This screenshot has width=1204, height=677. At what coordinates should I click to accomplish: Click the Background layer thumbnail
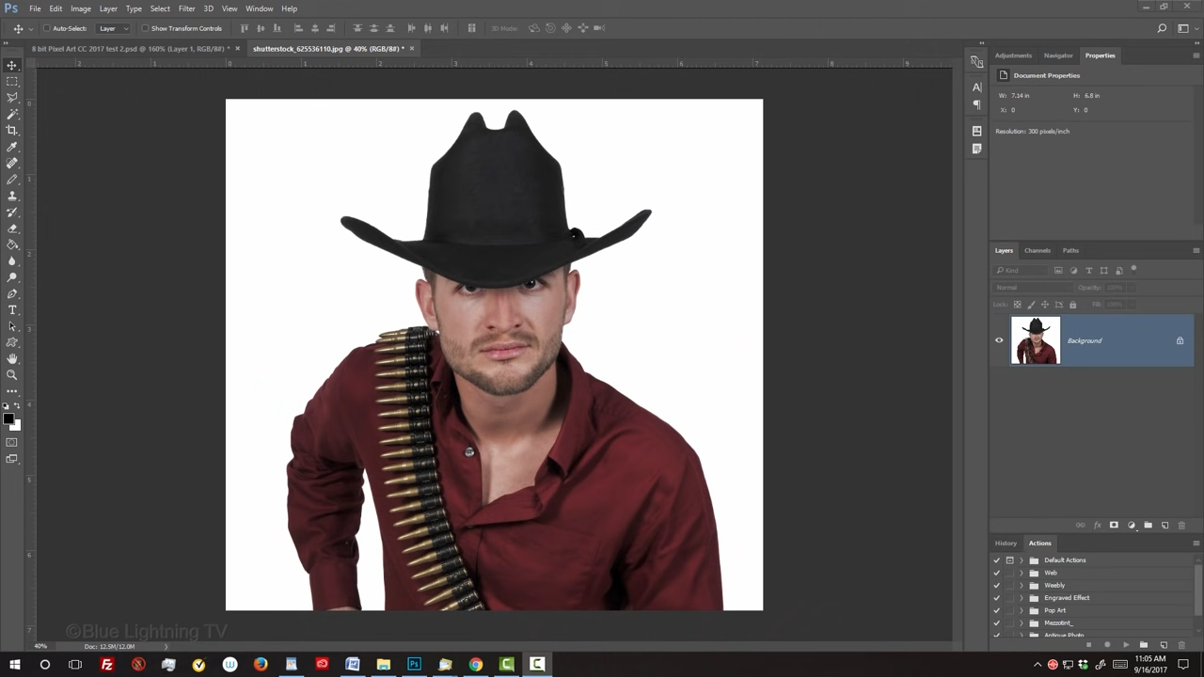point(1035,340)
